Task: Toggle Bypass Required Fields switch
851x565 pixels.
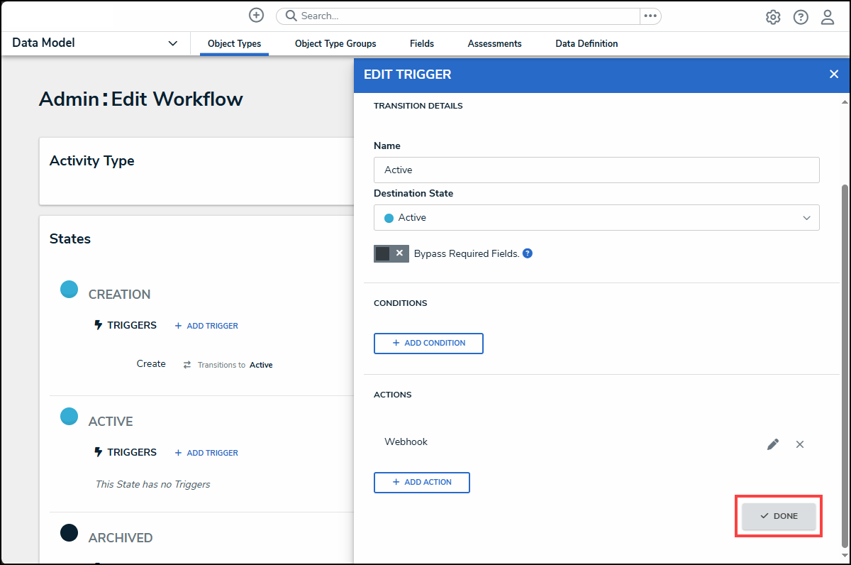Action: pos(391,253)
